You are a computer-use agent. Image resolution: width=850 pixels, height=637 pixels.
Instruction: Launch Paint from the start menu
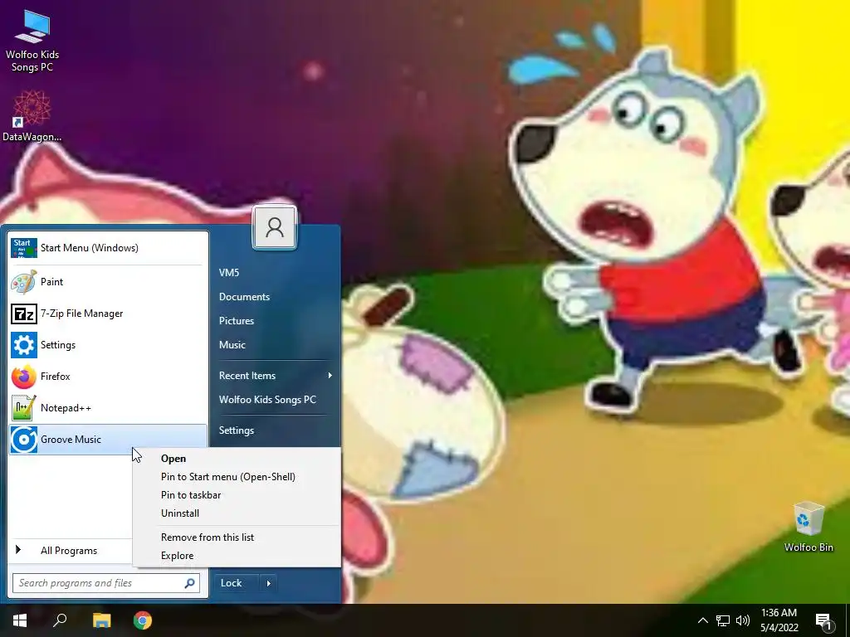tap(107, 282)
